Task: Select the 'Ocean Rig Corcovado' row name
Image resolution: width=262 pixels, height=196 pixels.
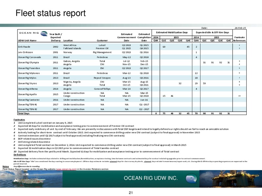Action: (x=29, y=57)
